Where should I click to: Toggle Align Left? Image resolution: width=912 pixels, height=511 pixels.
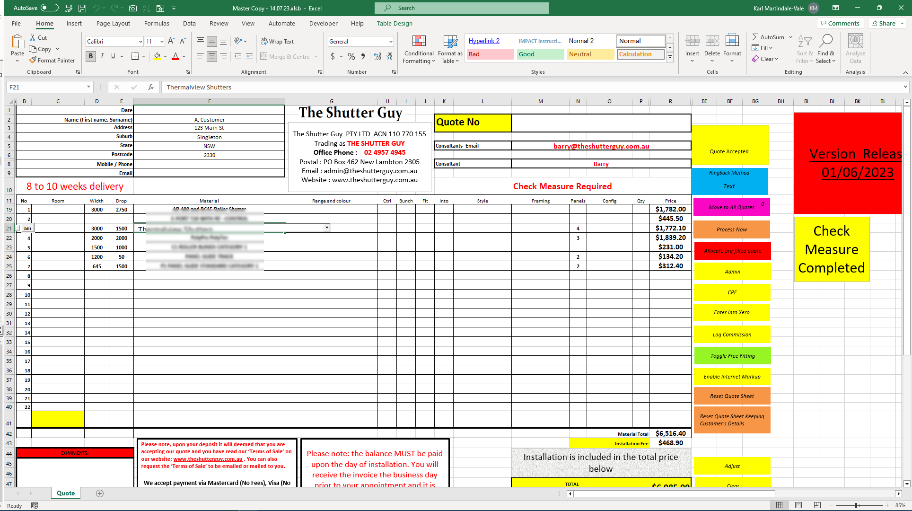(x=201, y=56)
